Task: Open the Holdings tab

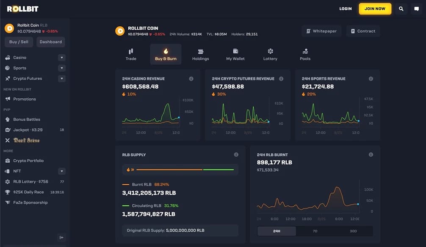Action: [x=200, y=54]
